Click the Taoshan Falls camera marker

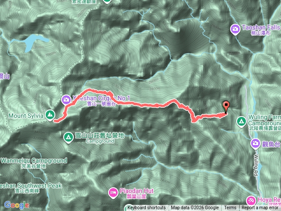(235, 29)
